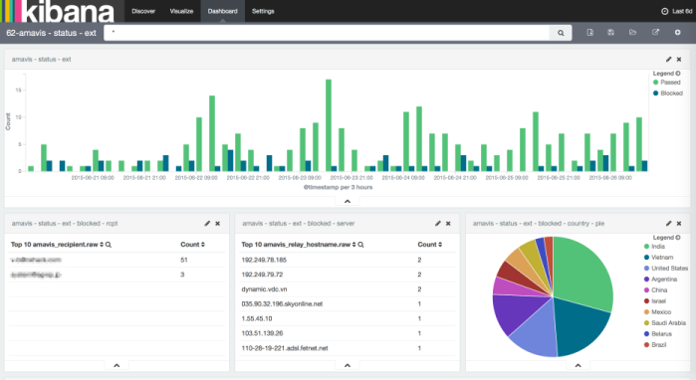Create a new dashboard icon
The image size is (696, 380).
[589, 33]
